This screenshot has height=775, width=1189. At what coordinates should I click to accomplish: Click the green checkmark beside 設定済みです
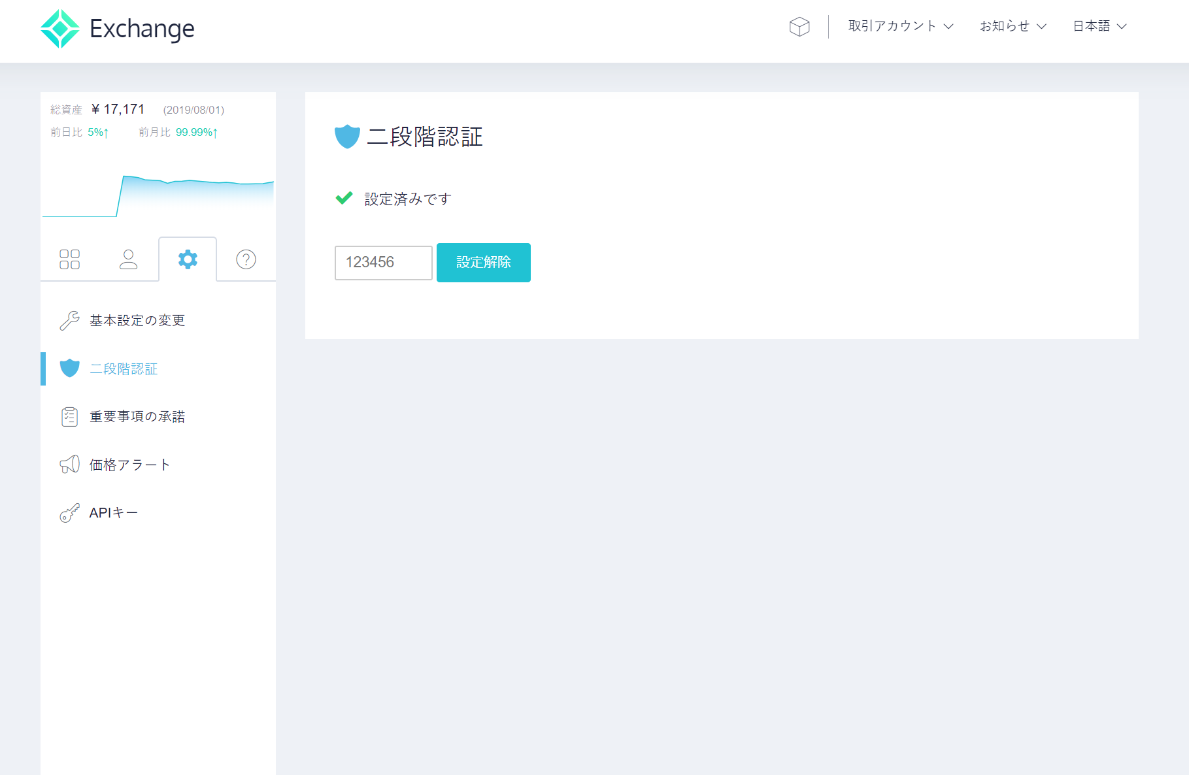(344, 197)
